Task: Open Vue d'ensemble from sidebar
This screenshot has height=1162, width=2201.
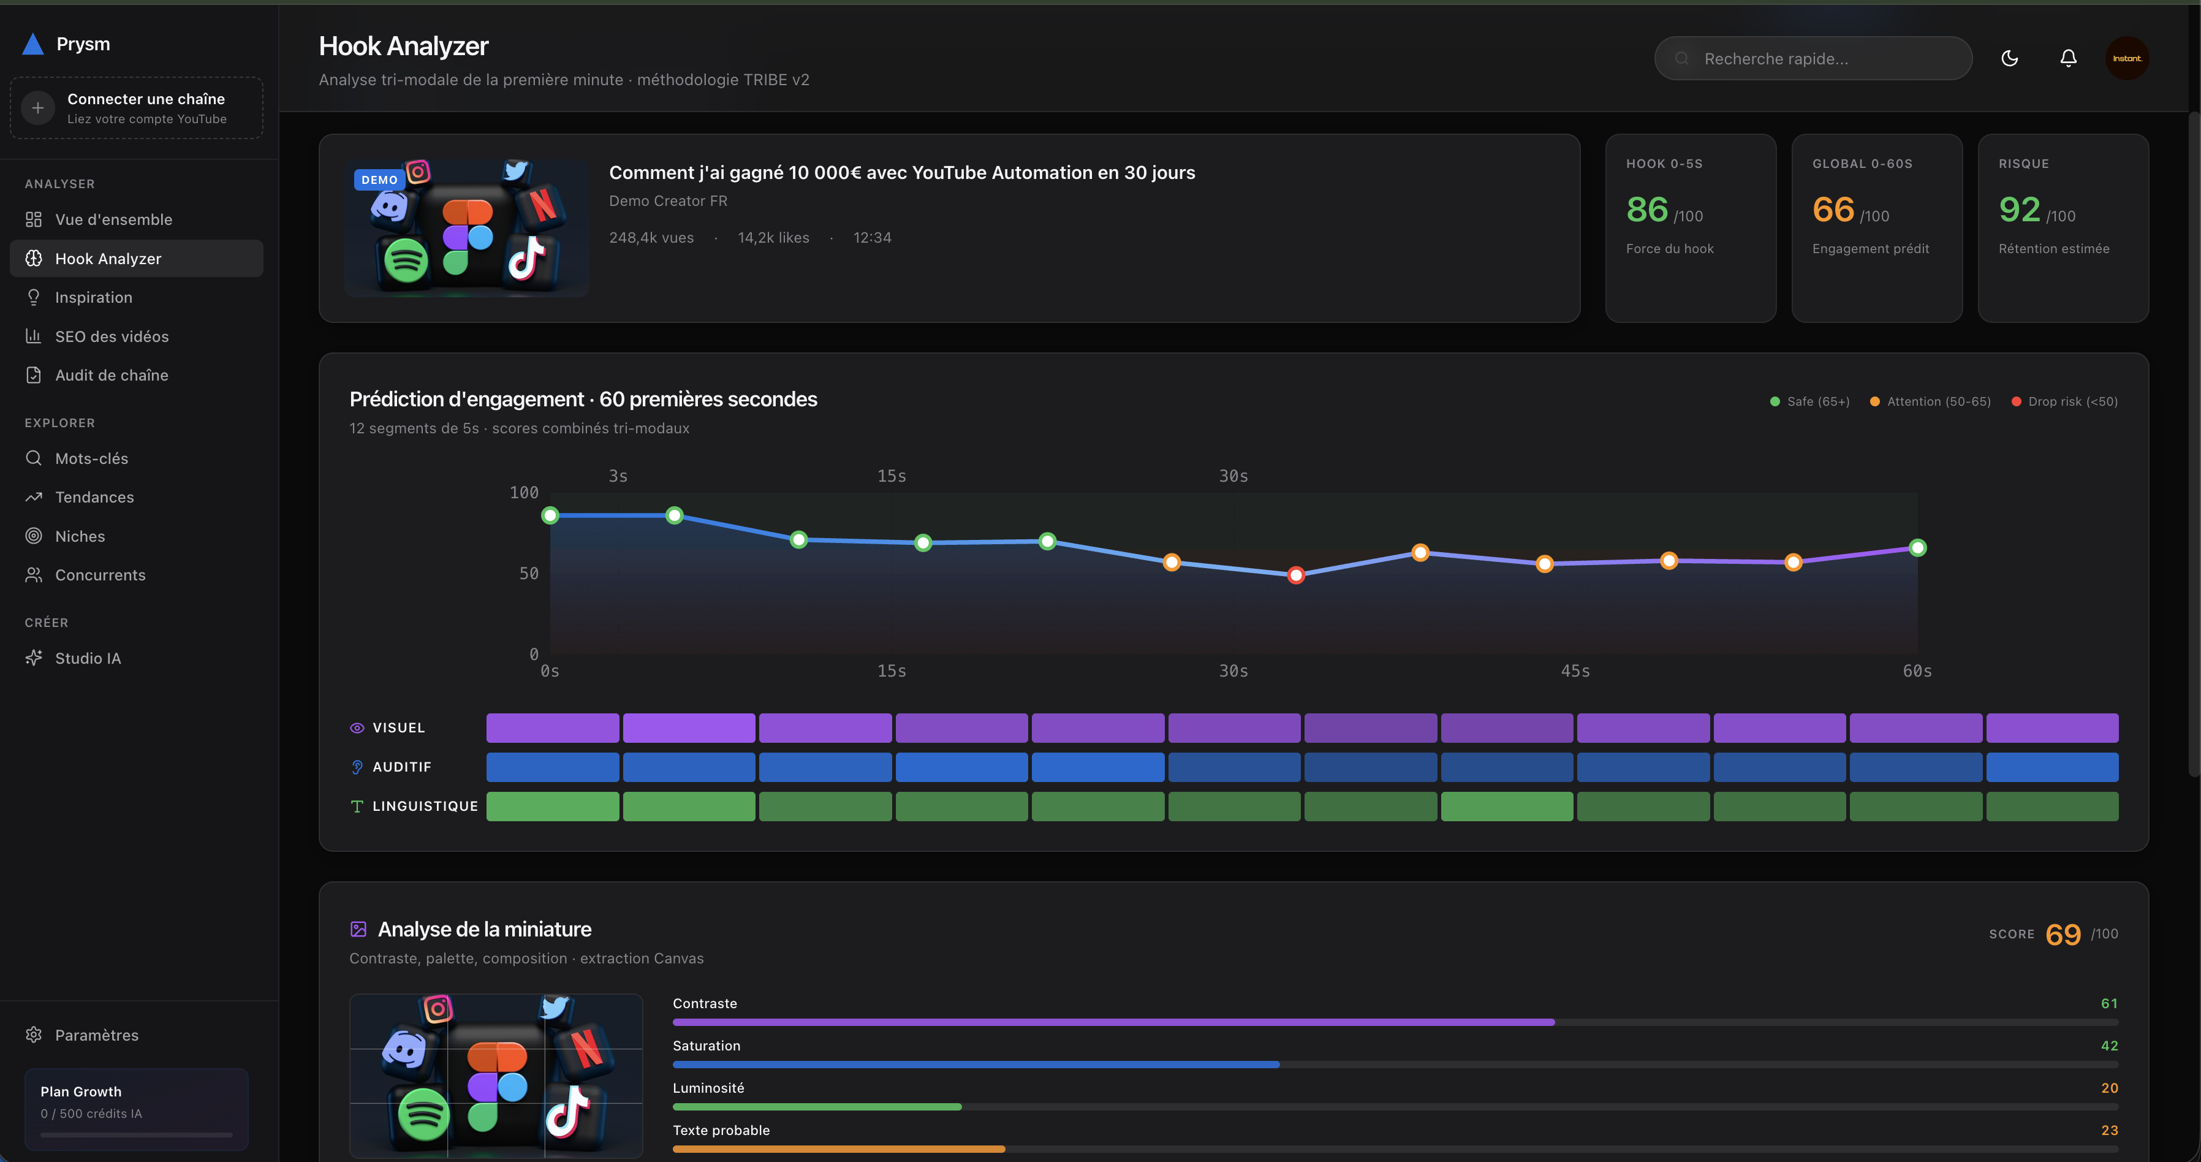Action: coord(113,219)
